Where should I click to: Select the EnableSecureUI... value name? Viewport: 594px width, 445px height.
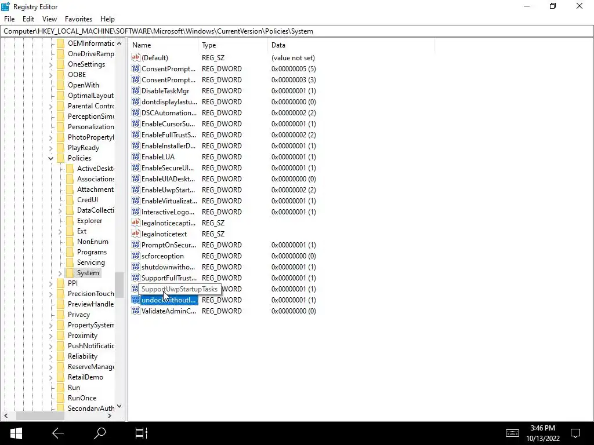pyautogui.click(x=168, y=167)
